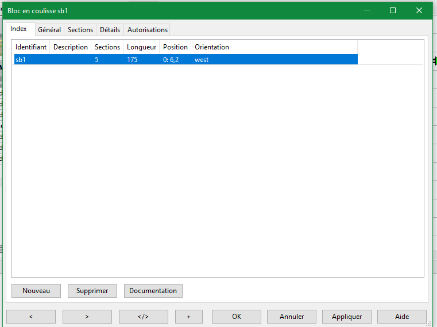The height and width of the screenshot is (327, 437).
Task: Open the Détails tab
Action: tap(110, 30)
